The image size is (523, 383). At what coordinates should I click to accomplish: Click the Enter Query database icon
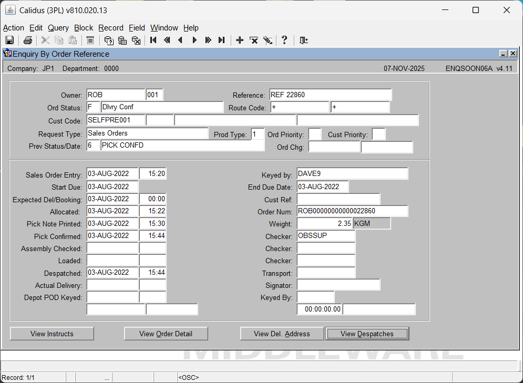109,40
